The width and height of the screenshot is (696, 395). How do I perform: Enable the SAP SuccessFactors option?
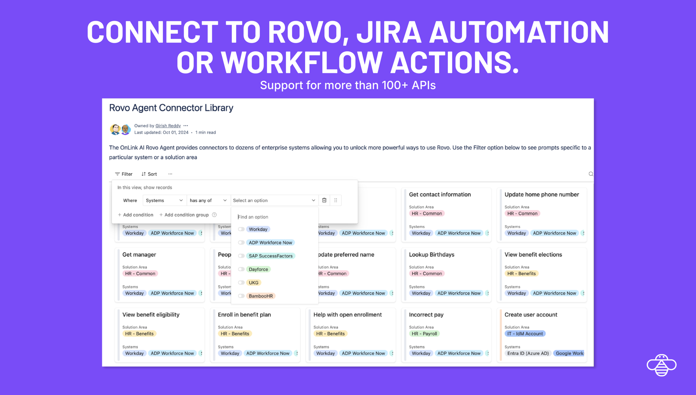[241, 256]
